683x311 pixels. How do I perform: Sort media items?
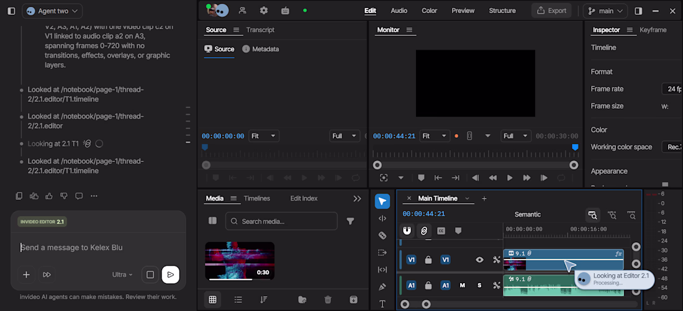tap(263, 299)
